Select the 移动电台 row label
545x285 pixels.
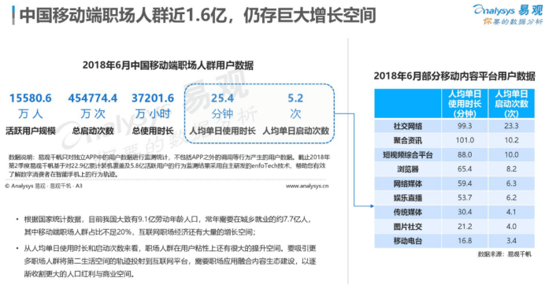[x=408, y=241]
